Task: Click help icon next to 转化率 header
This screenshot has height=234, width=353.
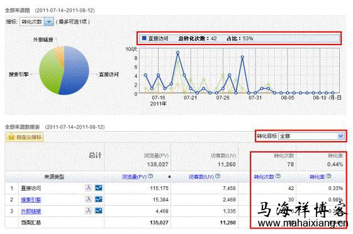Action: [328, 176]
